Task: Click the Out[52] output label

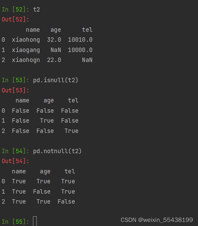Action: (x=15, y=19)
